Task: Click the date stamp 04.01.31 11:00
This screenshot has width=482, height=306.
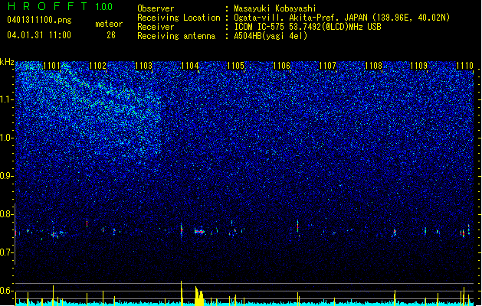Action: (x=39, y=35)
